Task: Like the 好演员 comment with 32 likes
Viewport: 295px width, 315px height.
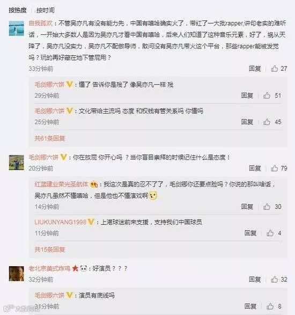Action: click(x=274, y=279)
